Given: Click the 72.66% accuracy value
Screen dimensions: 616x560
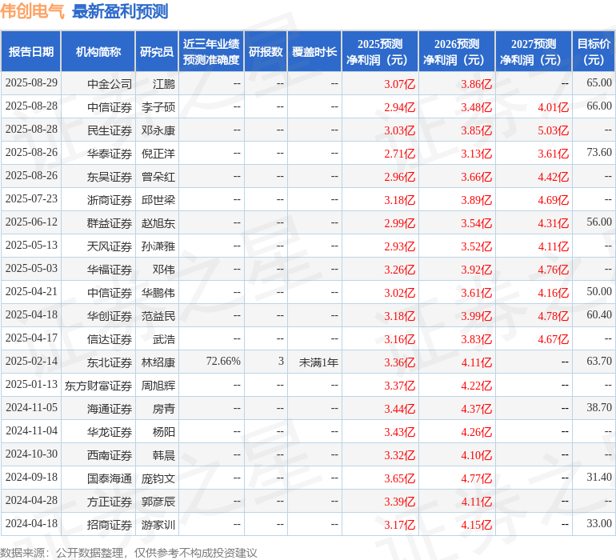Looking at the screenshot, I should (x=223, y=362).
